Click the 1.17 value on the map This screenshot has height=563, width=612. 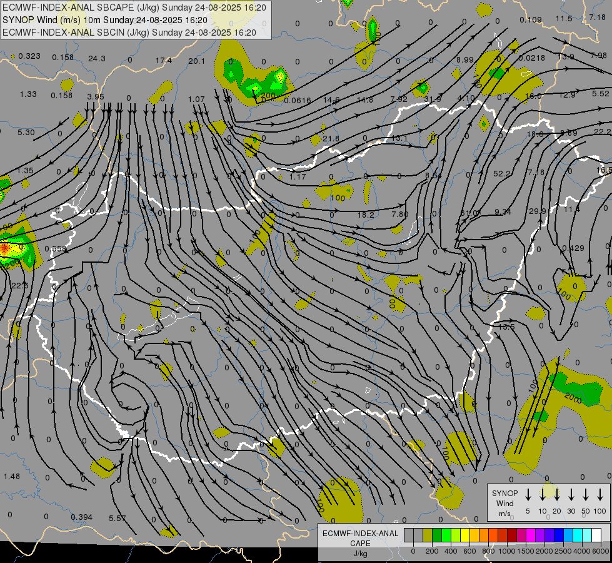298,176
